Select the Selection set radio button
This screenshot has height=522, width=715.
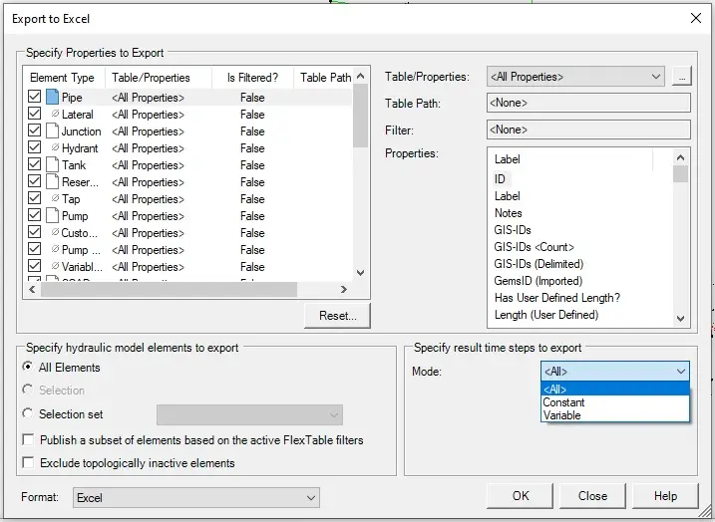28,414
